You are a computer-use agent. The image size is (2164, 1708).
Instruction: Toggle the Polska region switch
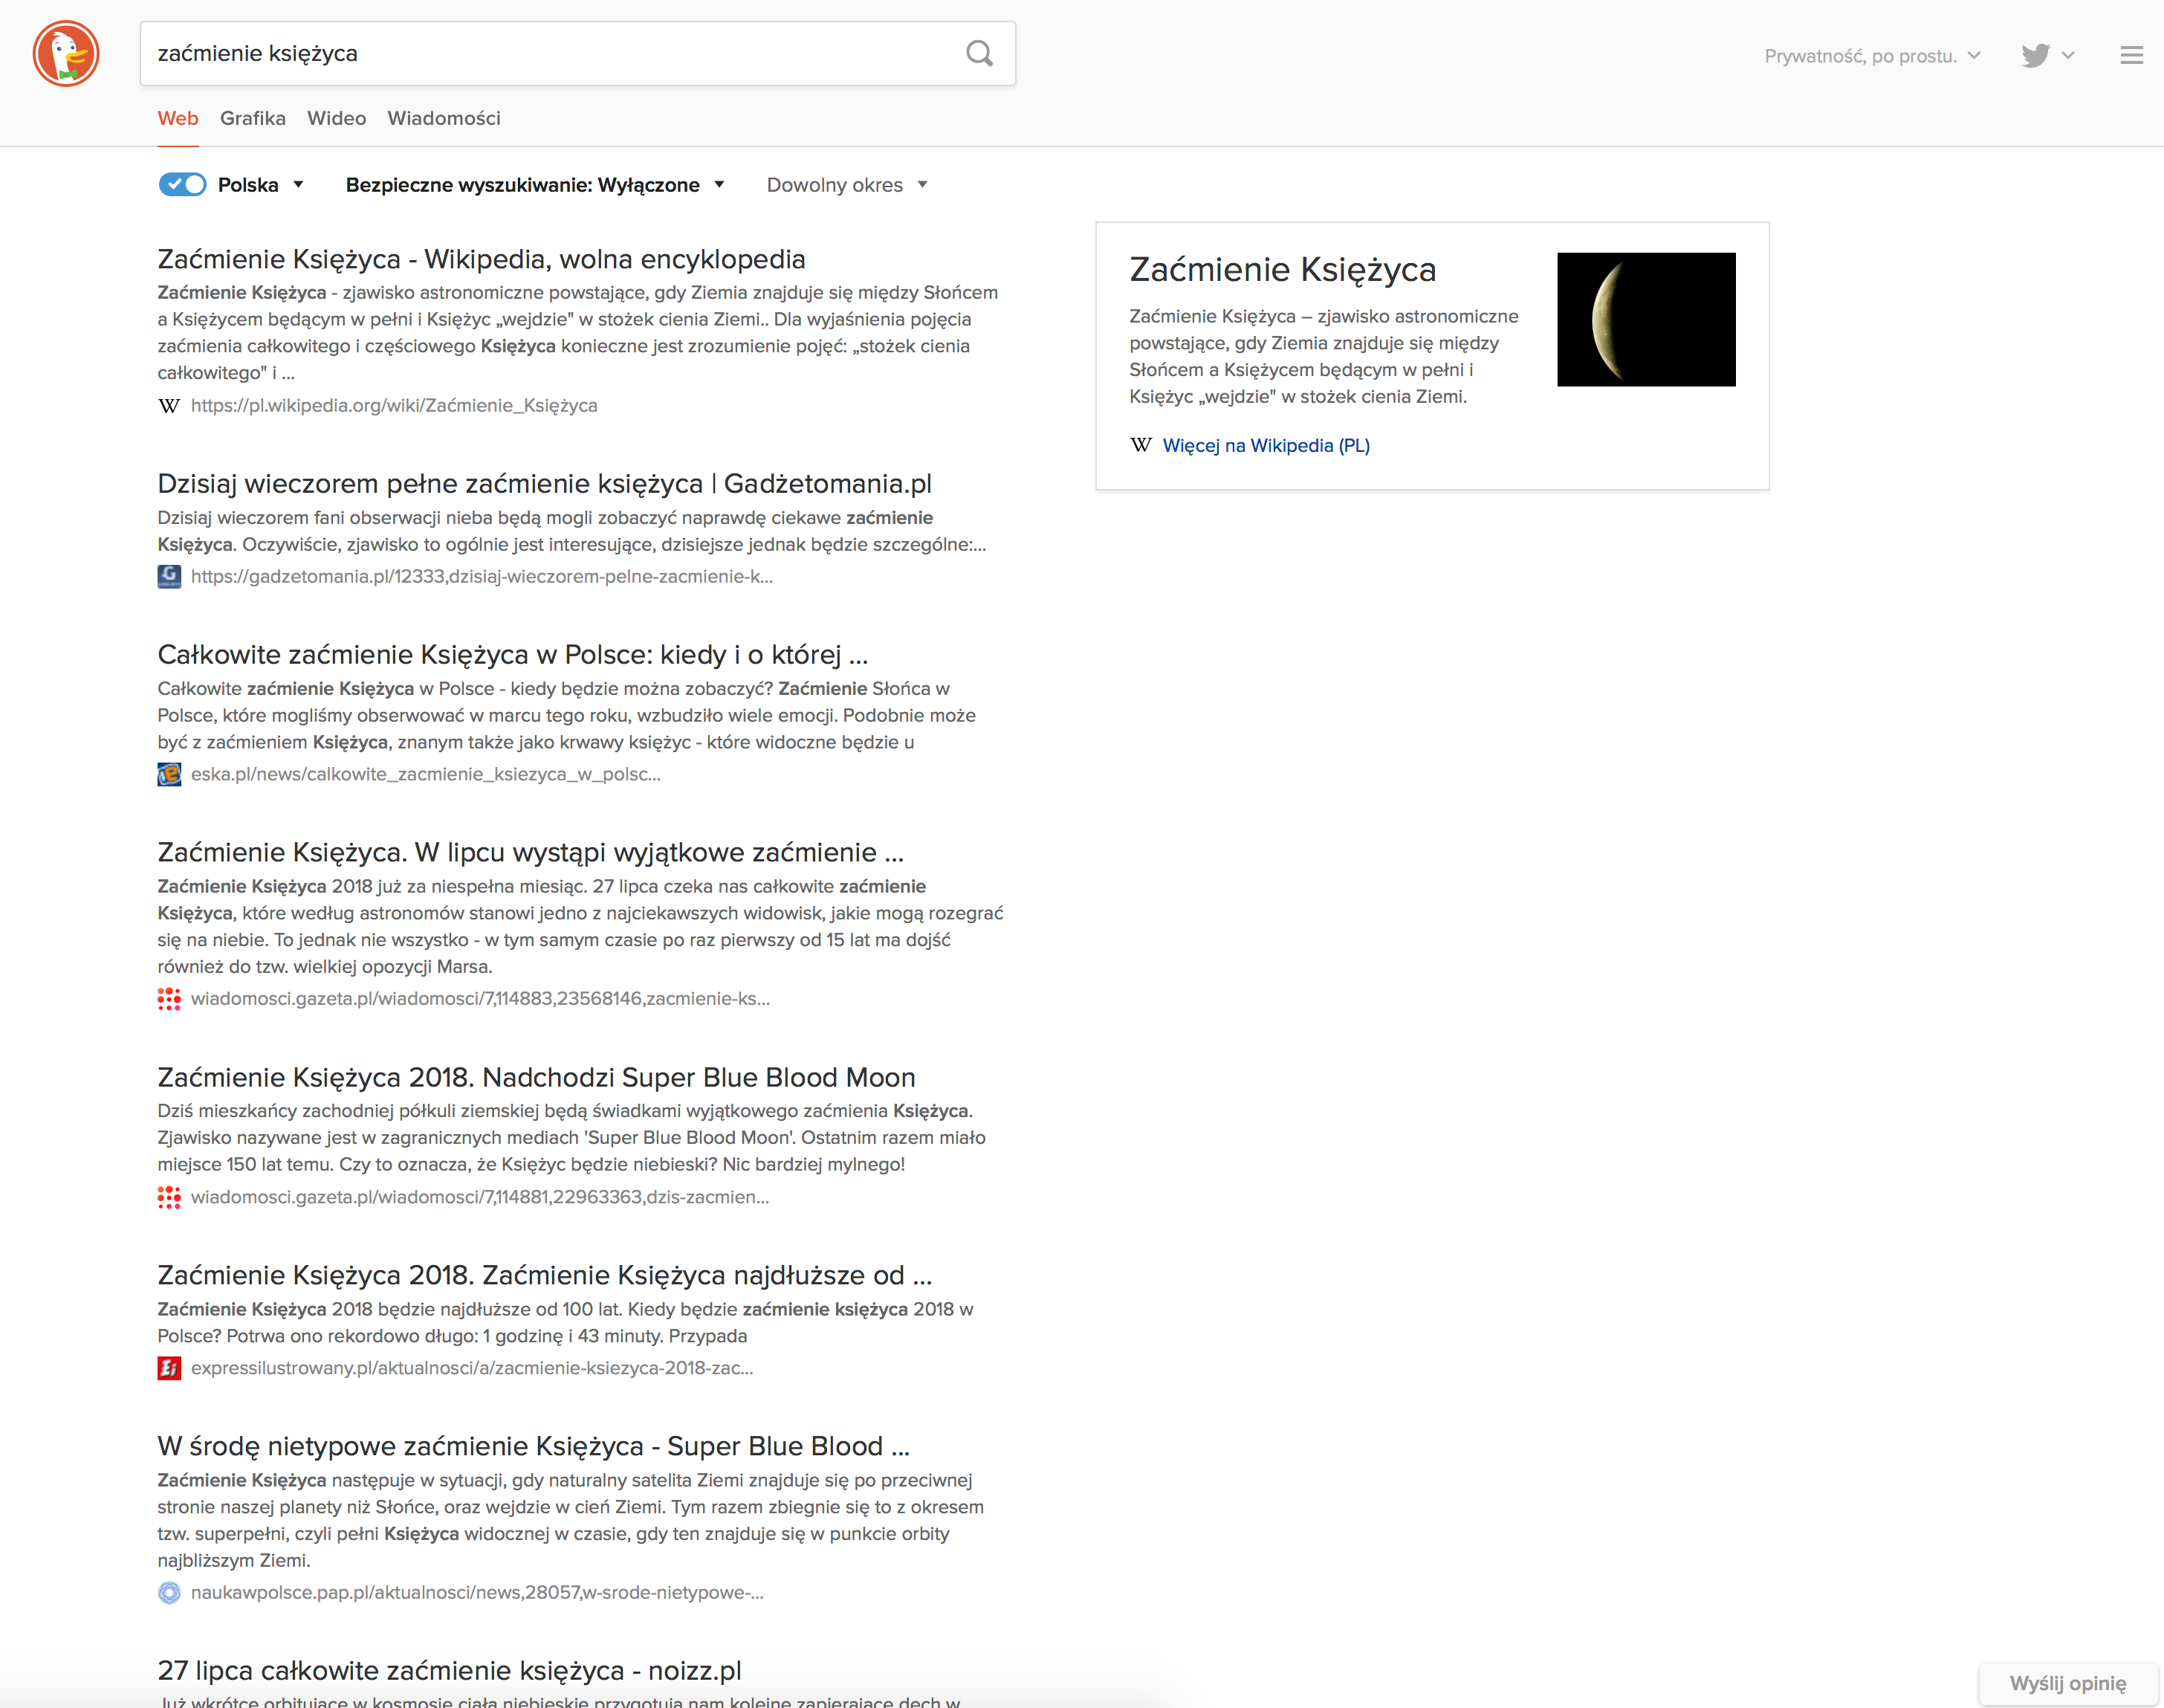(x=182, y=184)
